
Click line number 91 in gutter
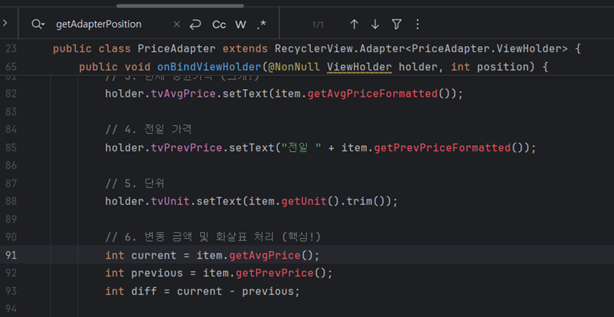11,255
